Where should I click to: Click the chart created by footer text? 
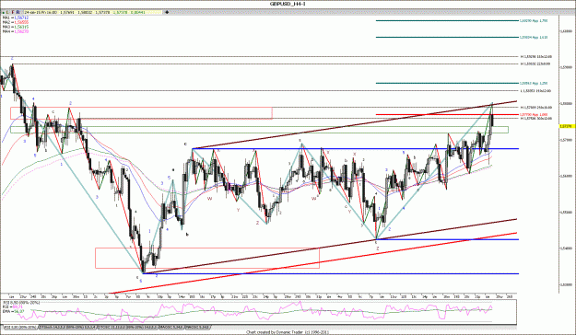(288, 332)
